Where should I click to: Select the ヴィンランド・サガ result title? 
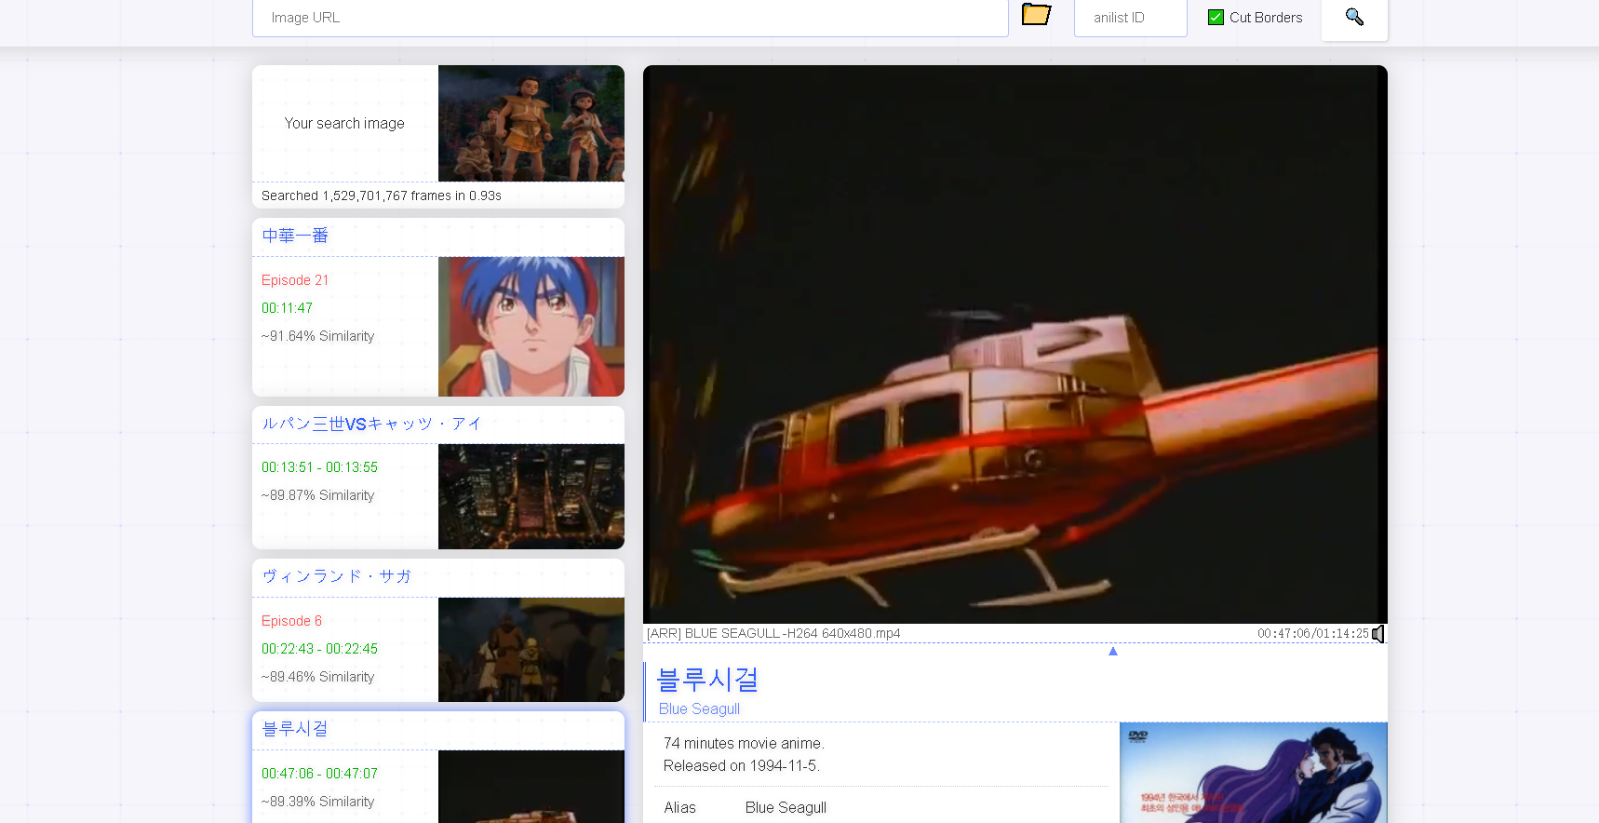coord(336,577)
